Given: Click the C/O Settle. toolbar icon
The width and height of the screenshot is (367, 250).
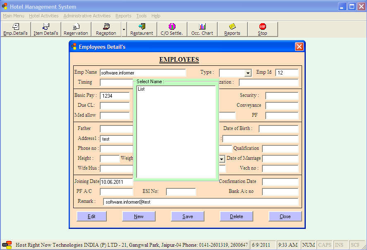Looking at the screenshot, I should click(x=172, y=29).
